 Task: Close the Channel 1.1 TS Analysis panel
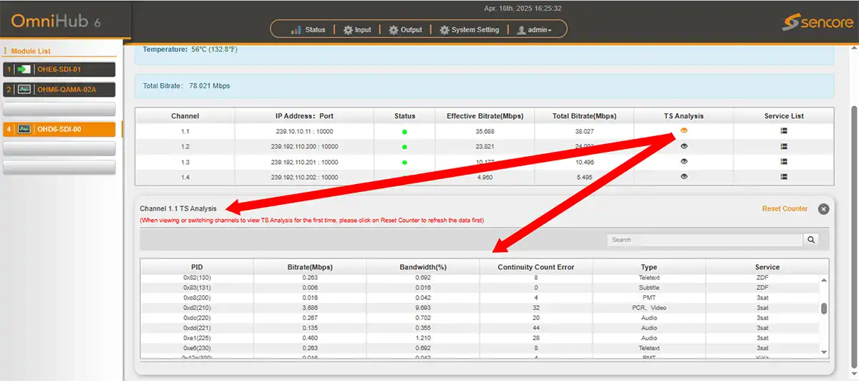coord(823,209)
